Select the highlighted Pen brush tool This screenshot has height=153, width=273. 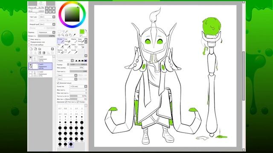(61, 41)
